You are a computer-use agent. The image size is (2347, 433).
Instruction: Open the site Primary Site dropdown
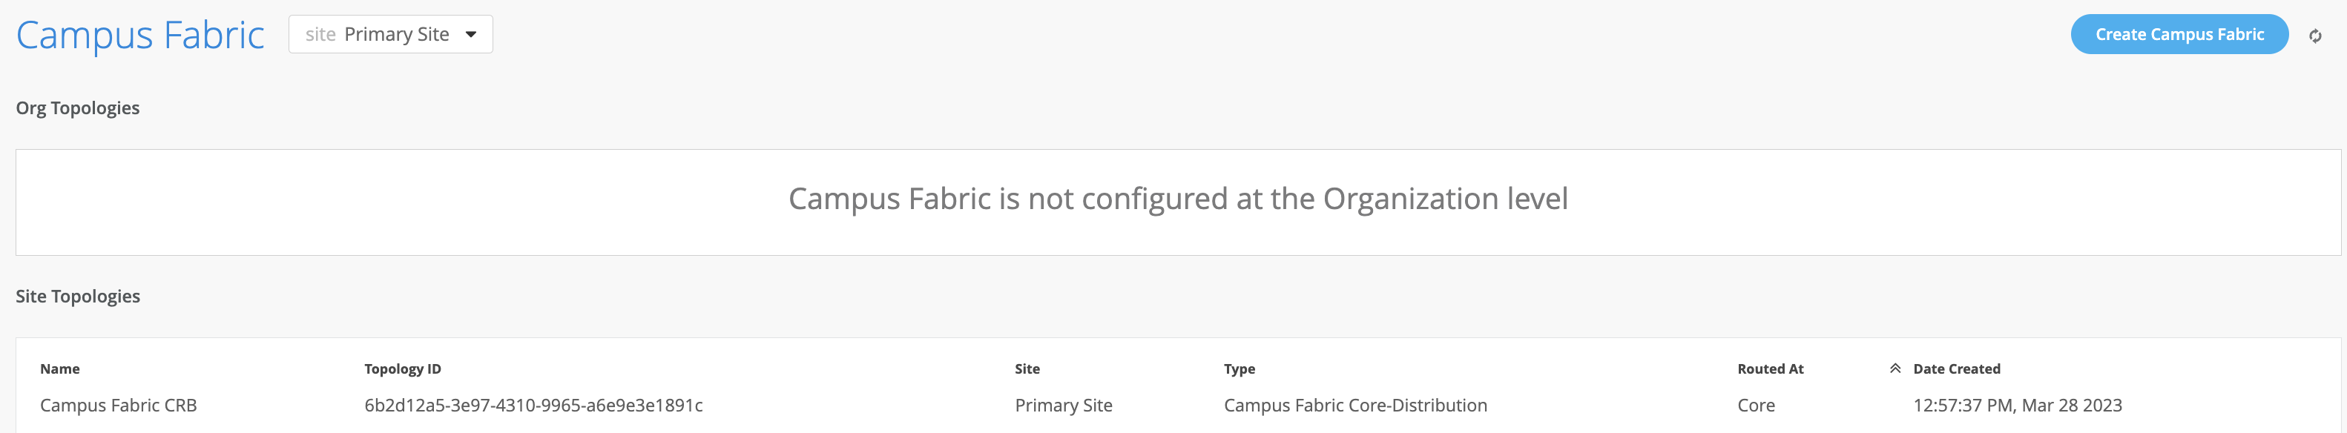(390, 35)
